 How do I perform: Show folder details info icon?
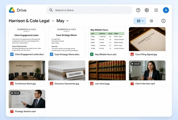click(163, 21)
